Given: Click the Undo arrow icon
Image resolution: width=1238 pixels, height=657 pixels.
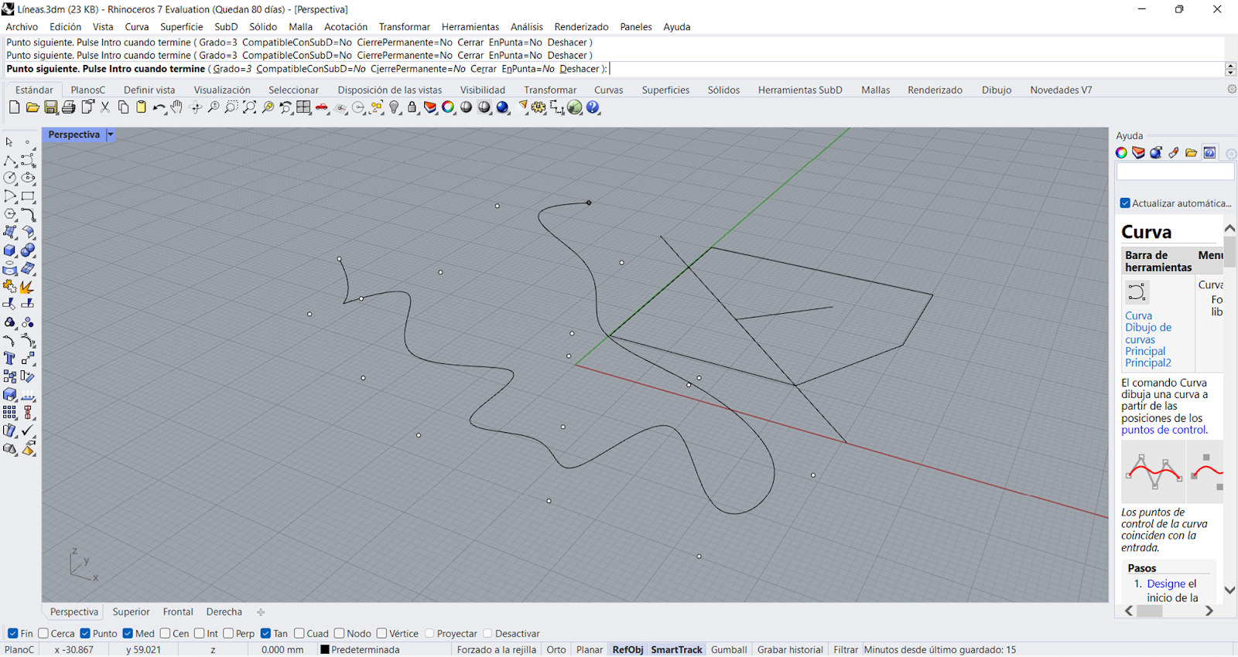Looking at the screenshot, I should 159,107.
